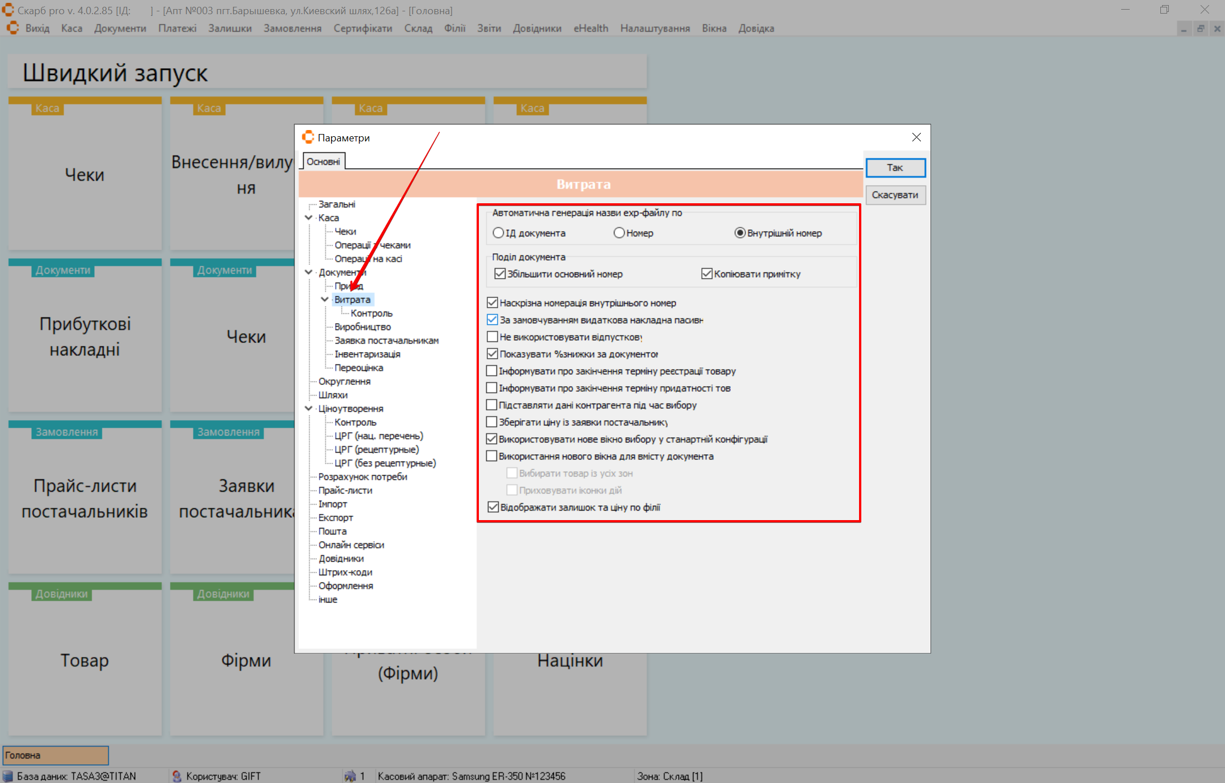This screenshot has height=783, width=1225.
Task: Click the cash register icon in status bar
Action: [350, 776]
